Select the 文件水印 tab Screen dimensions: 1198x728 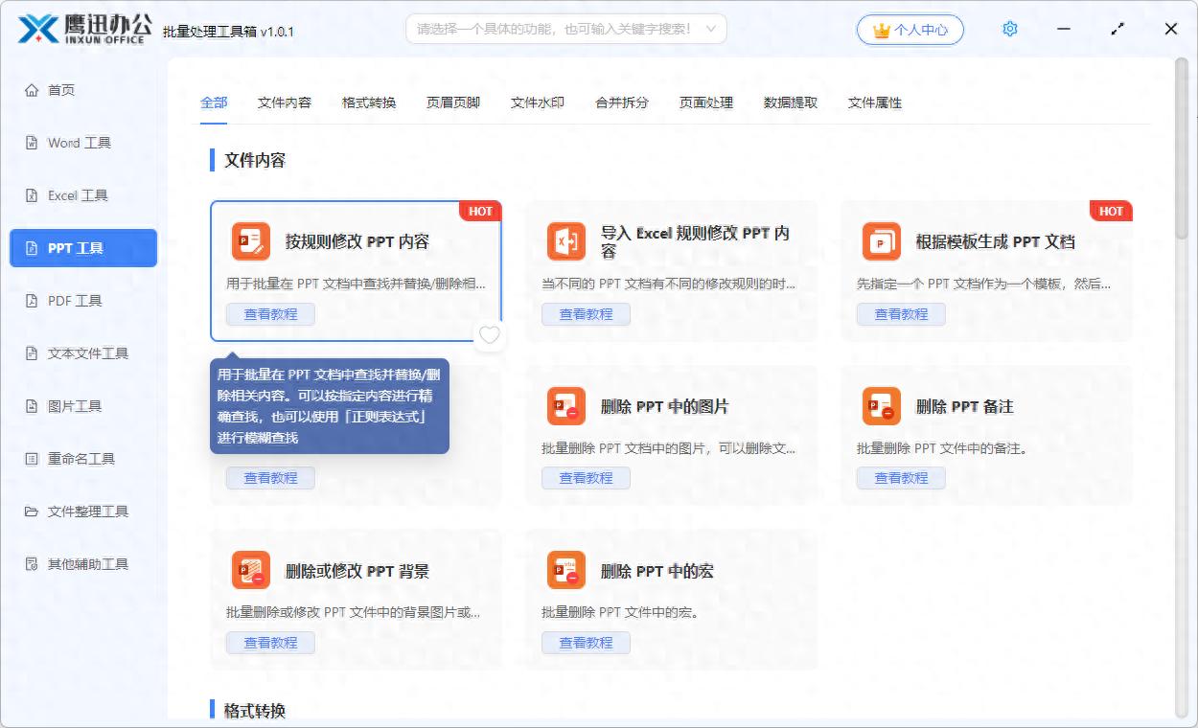(537, 102)
